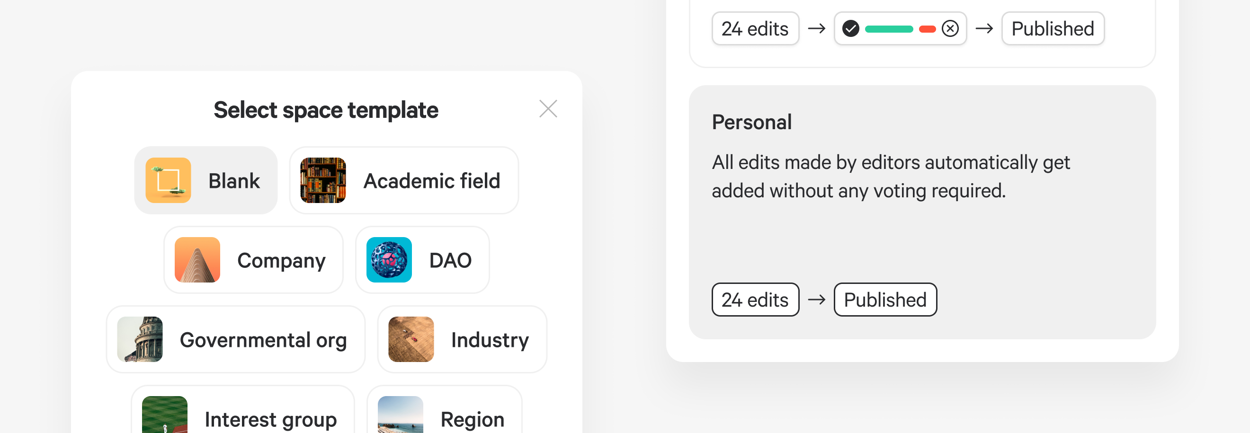Click the Company template orange tower icon
The image size is (1250, 433).
tap(197, 260)
